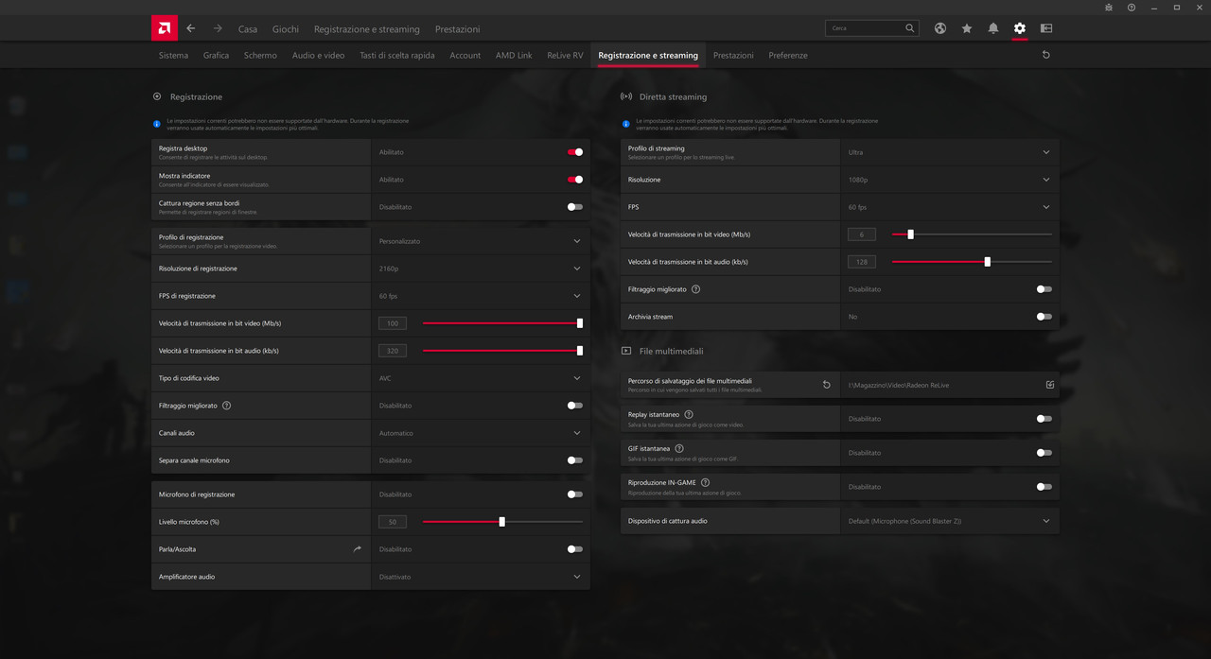The image size is (1211, 659).
Task: Switch to the Schermo tab
Action: tap(260, 56)
